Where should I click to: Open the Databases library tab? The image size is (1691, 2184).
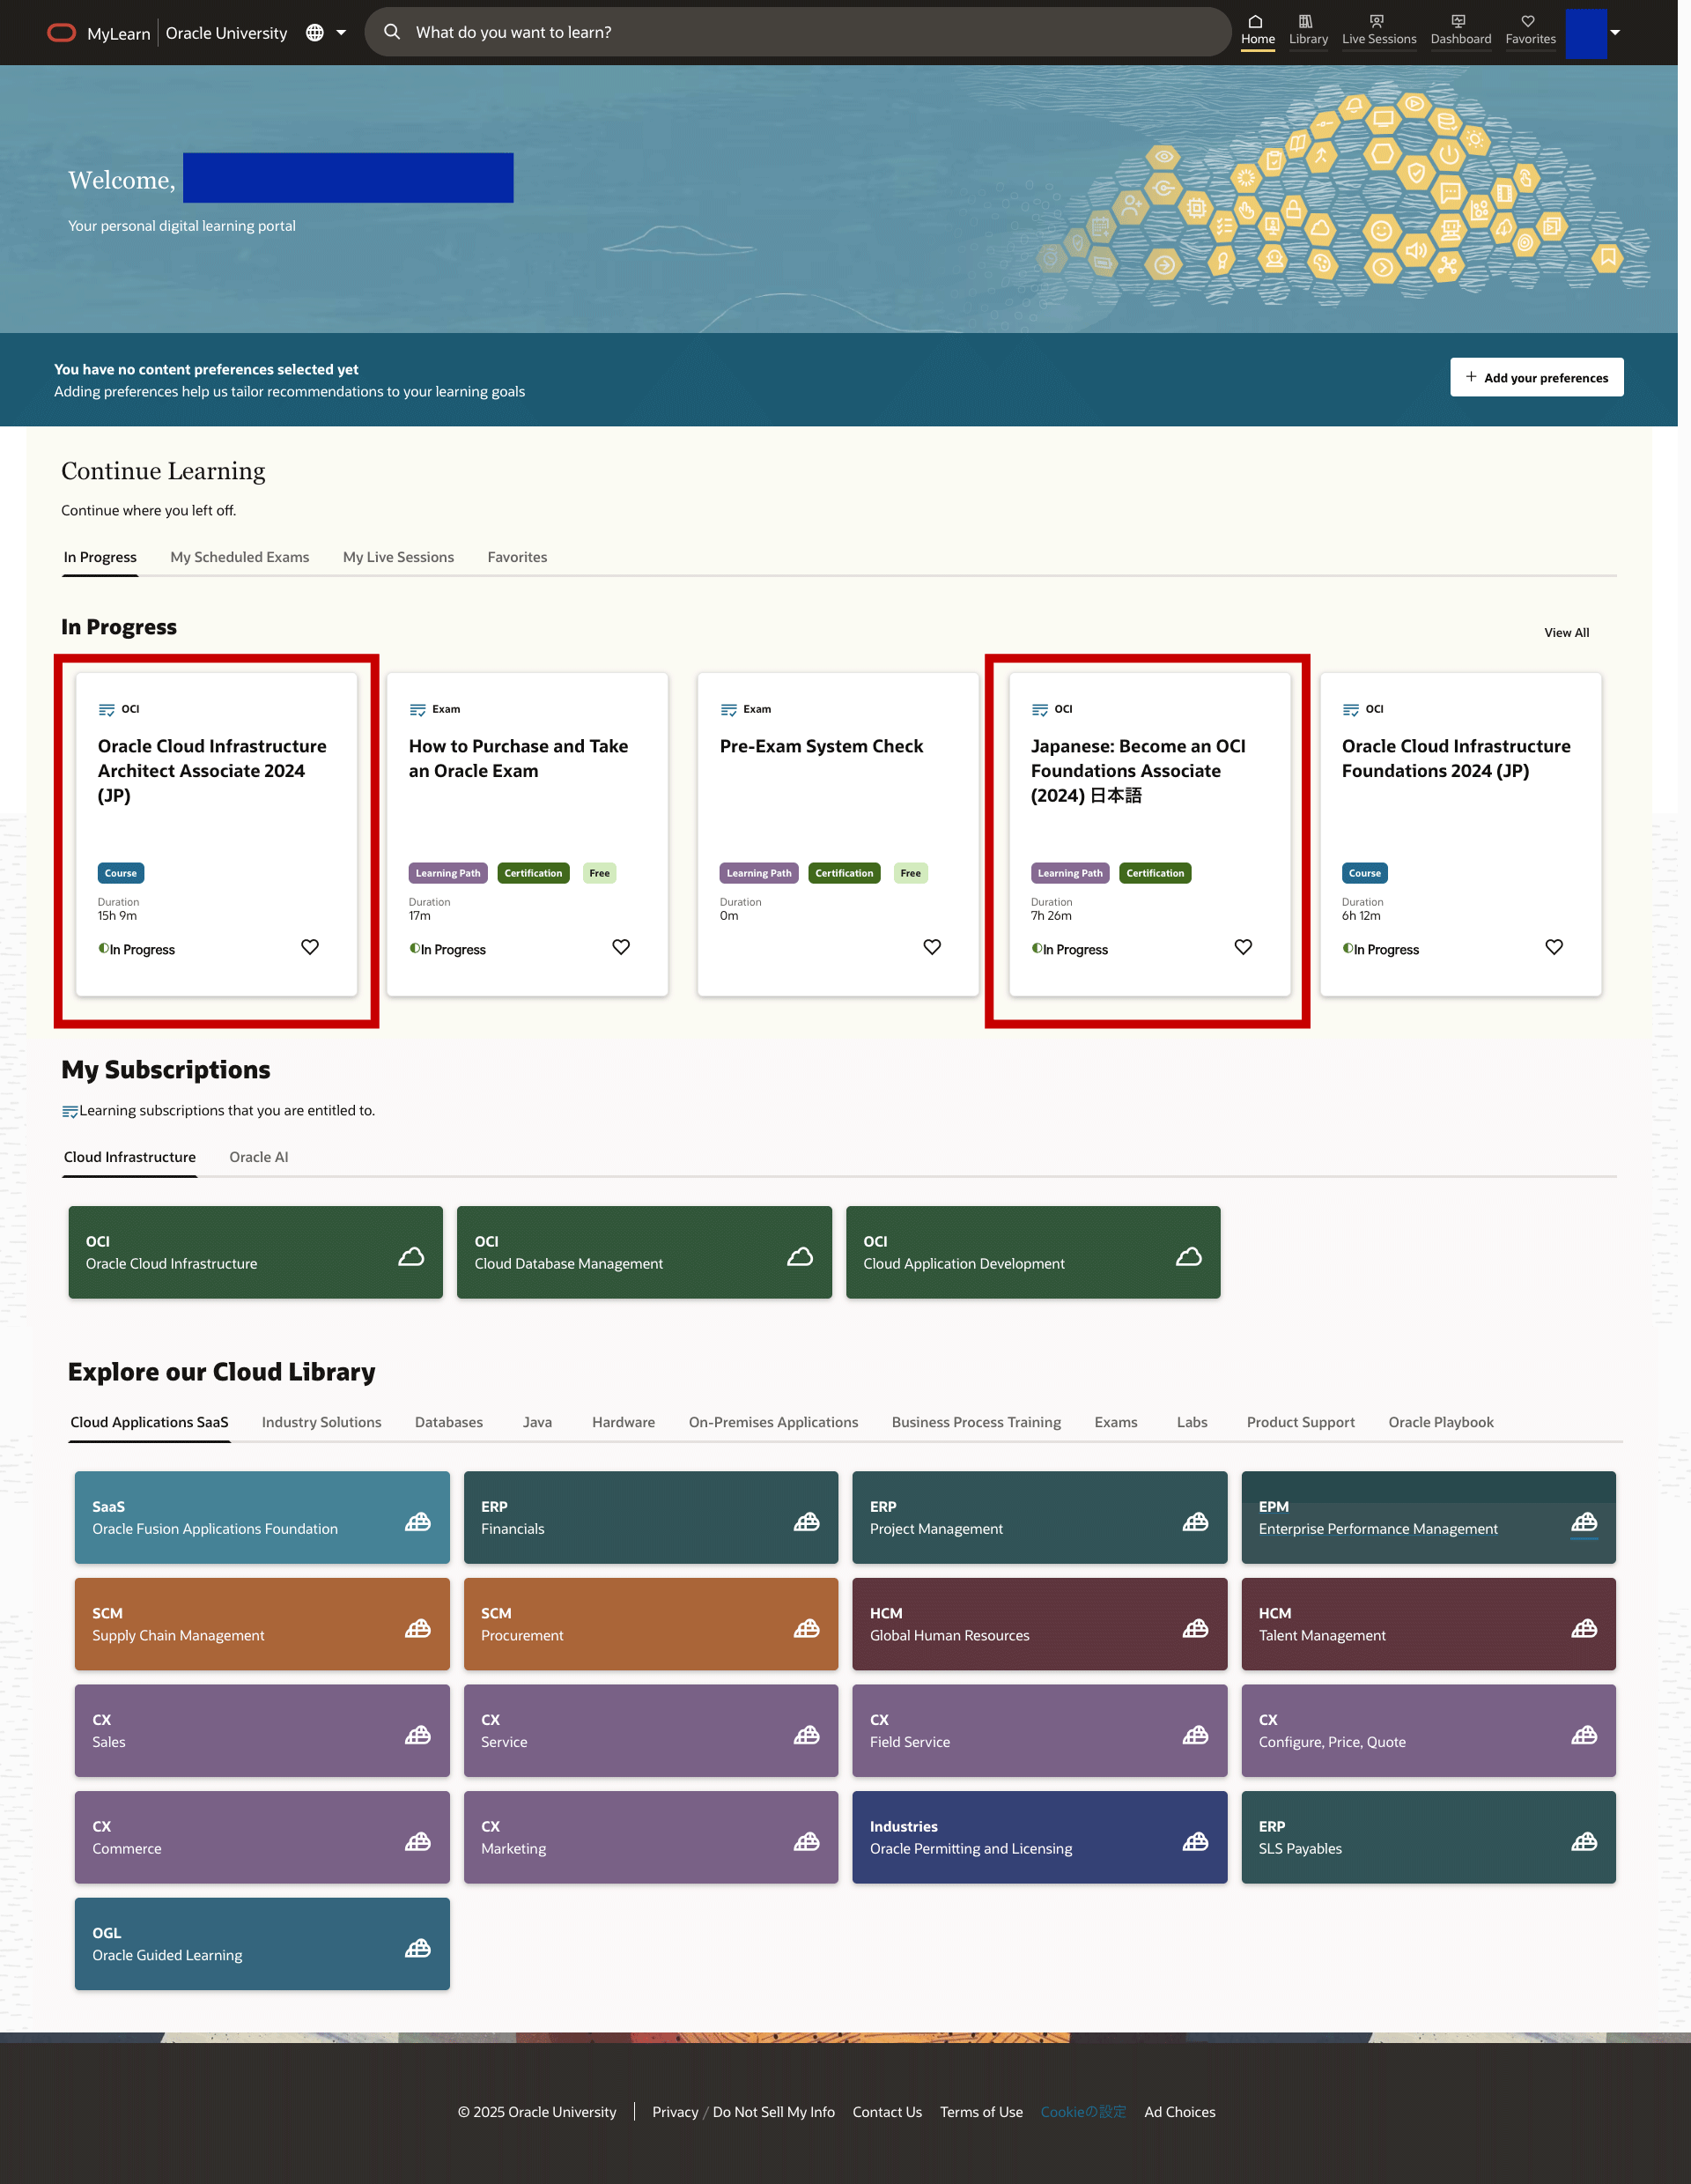pyautogui.click(x=449, y=1422)
